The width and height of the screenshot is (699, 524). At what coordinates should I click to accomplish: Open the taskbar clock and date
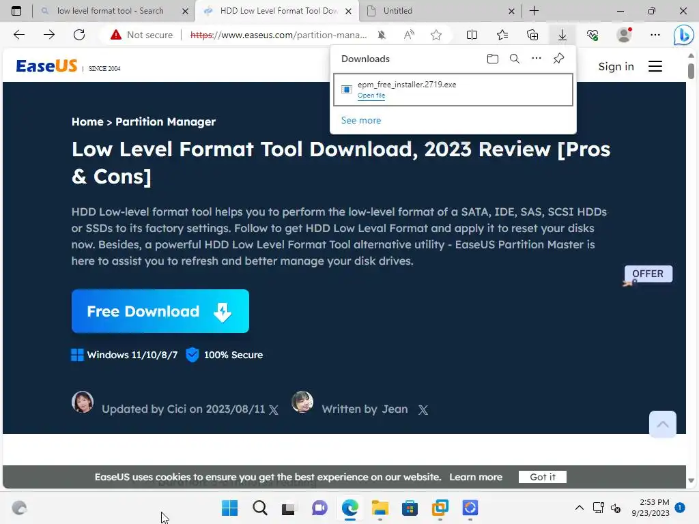click(x=651, y=508)
